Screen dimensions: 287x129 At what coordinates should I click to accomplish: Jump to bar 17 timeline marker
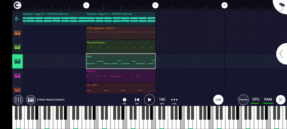[155, 5]
